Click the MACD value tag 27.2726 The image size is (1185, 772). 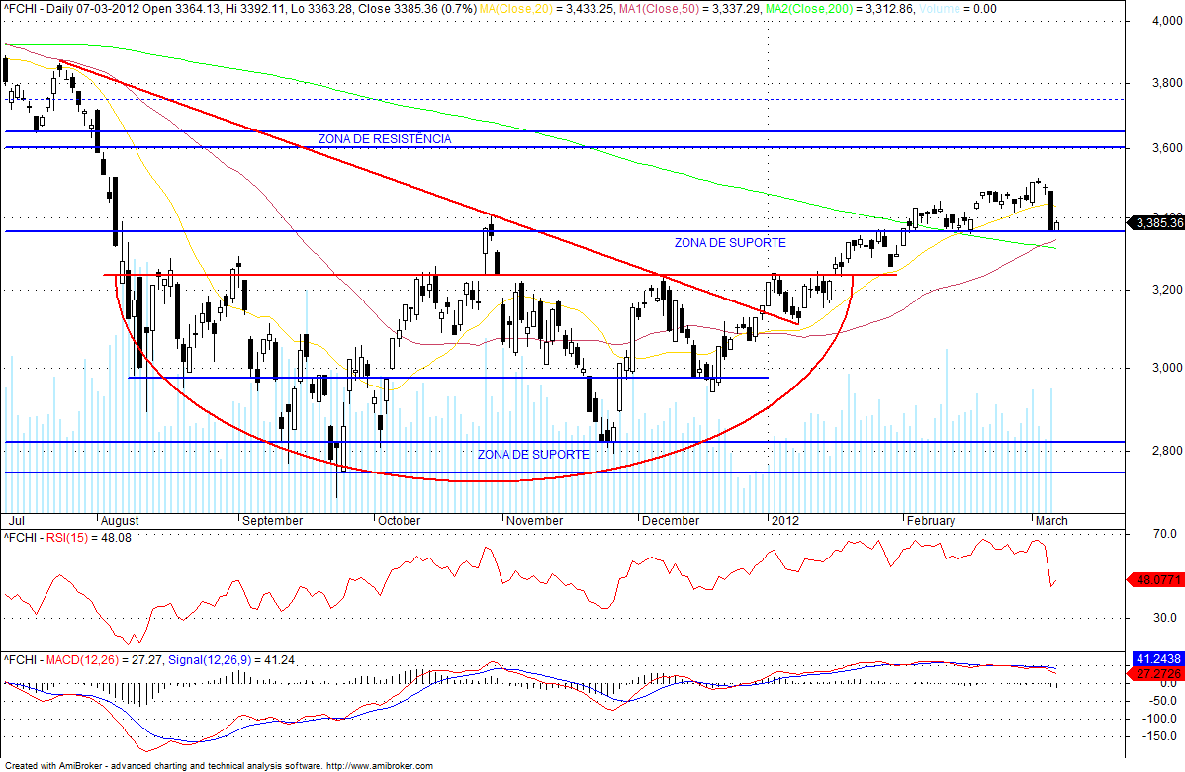tap(1155, 674)
